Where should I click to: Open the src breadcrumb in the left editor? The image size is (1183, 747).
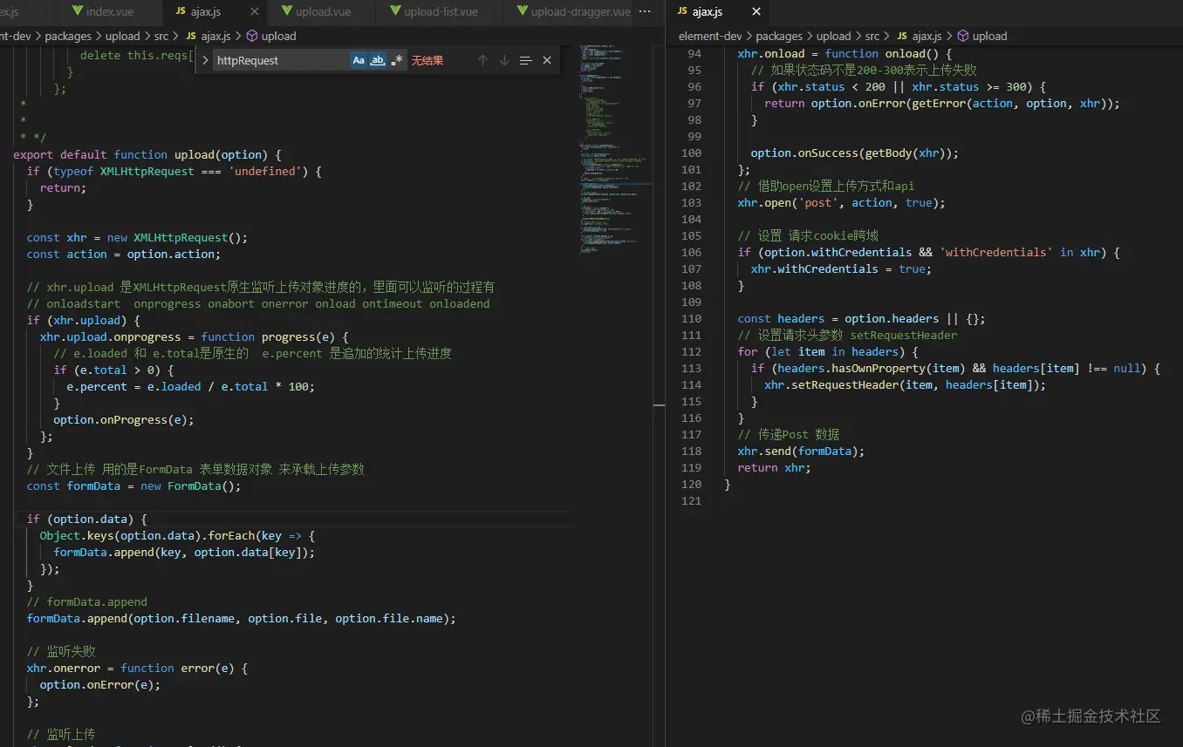pos(163,36)
